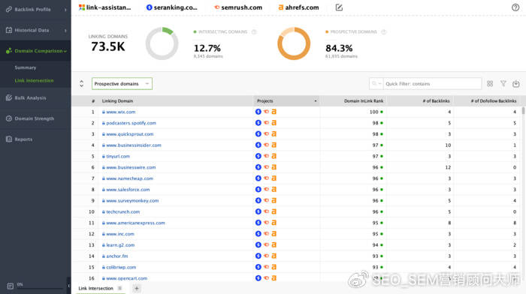Click the export download icon
The image size is (526, 294).
tap(516, 84)
